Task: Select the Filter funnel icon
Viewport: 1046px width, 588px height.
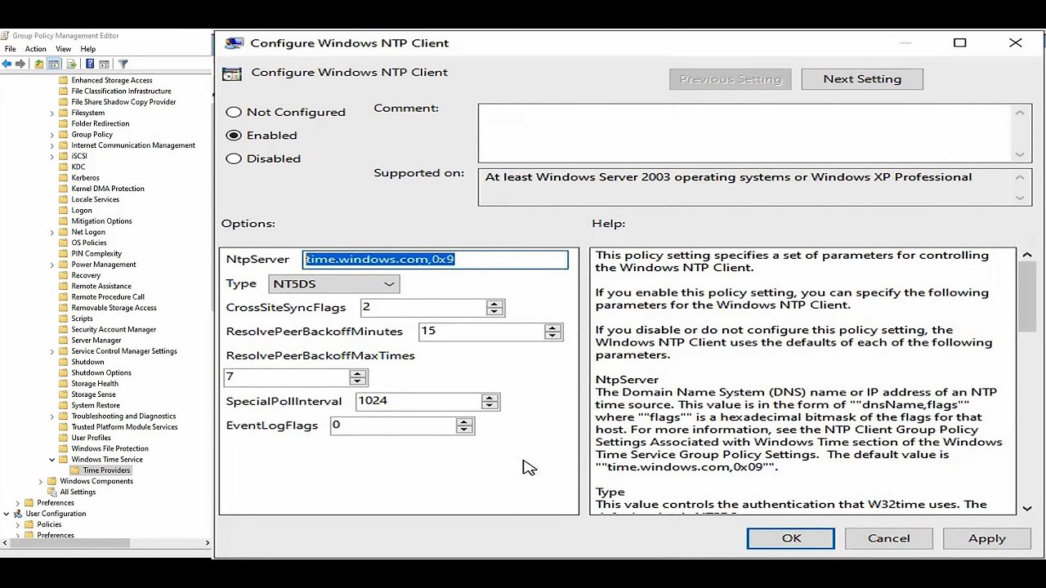Action: pyautogui.click(x=123, y=64)
